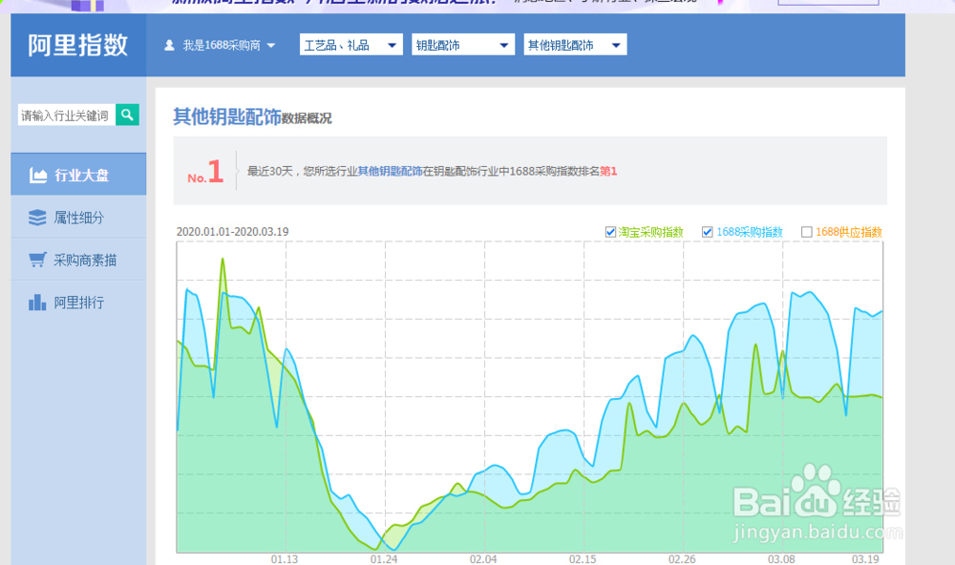Click inside the 请输入行业关键词 search field
This screenshot has height=565, width=955.
62,115
